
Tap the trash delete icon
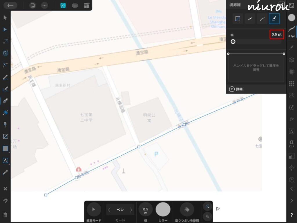(5, 215)
